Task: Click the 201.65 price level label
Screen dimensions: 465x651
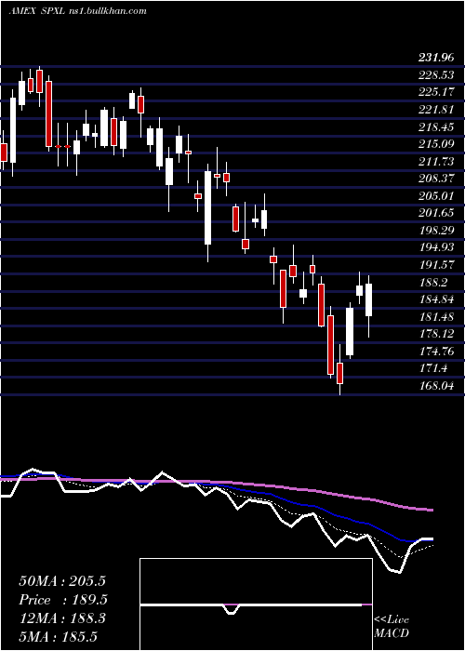Action: [x=436, y=213]
